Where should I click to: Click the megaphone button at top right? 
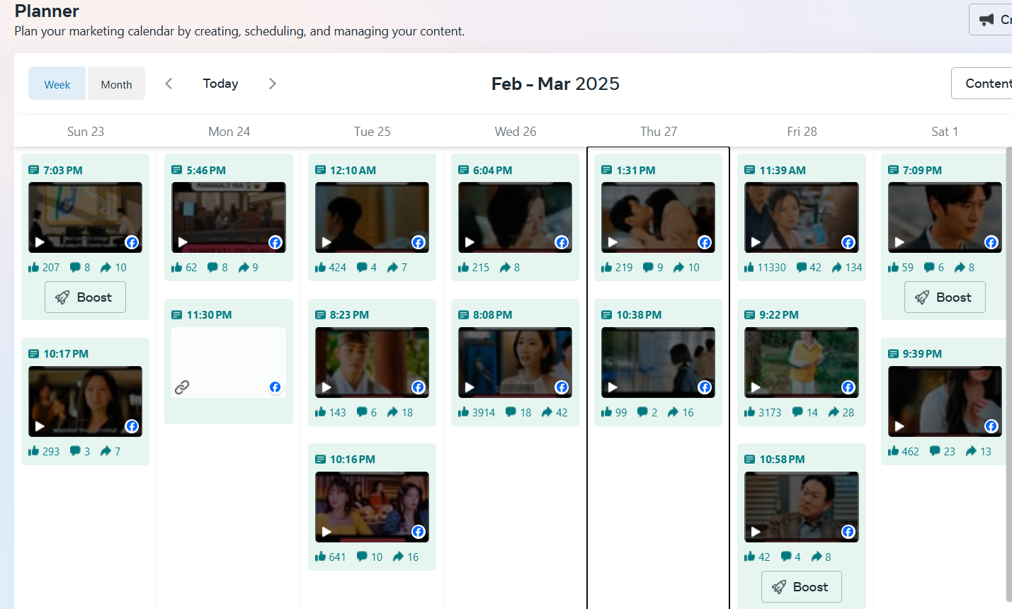click(x=991, y=19)
